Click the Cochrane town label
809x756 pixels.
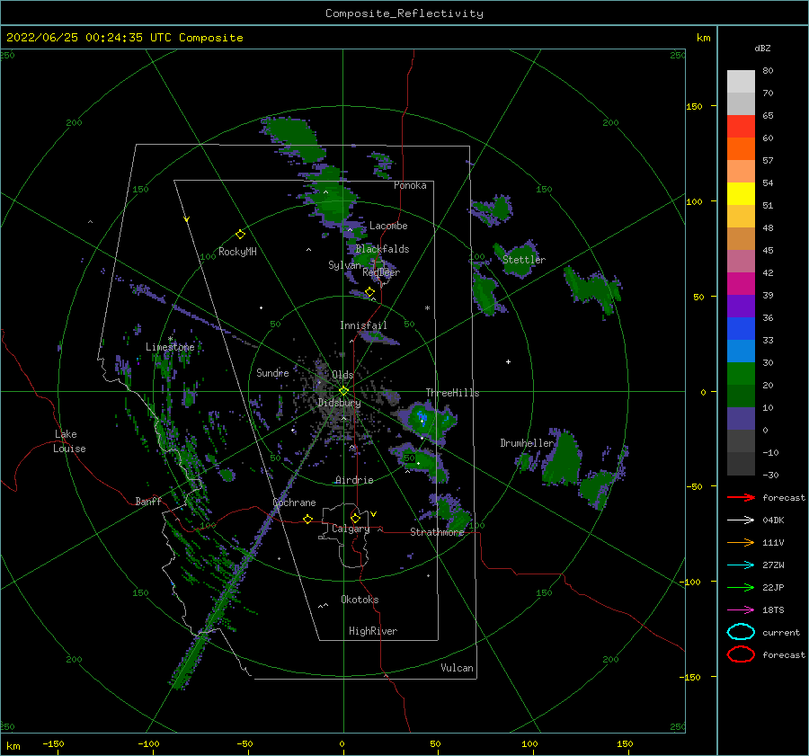point(294,503)
